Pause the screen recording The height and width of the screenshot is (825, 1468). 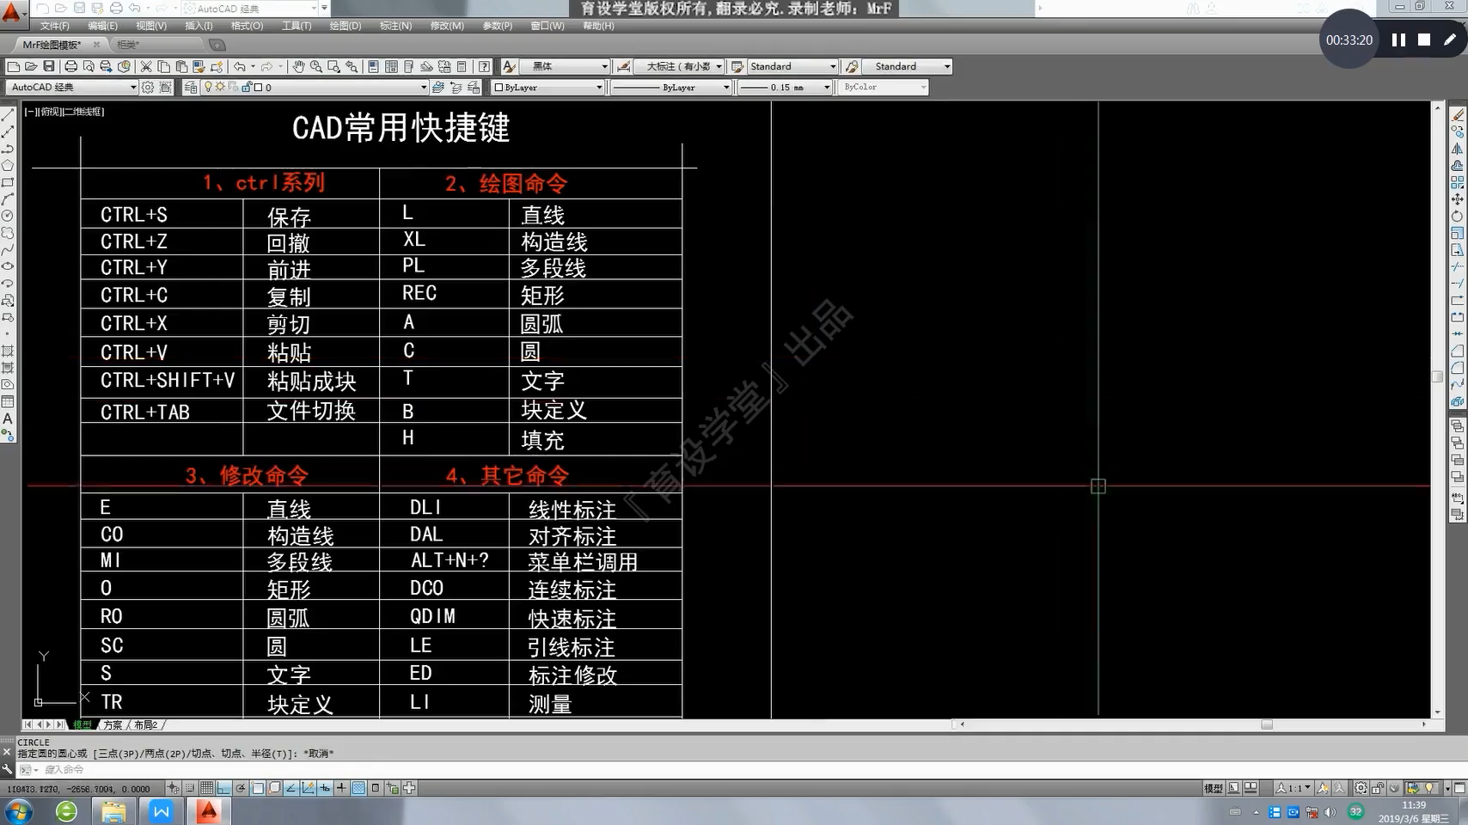(1398, 40)
